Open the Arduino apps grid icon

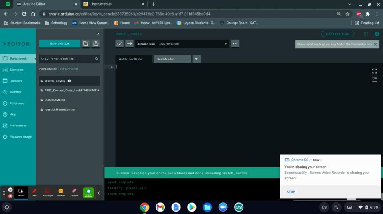pyautogui.click(x=366, y=34)
